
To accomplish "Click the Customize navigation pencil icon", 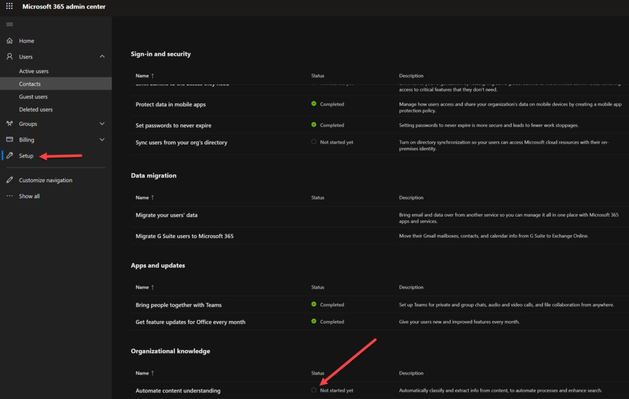I will coord(10,180).
